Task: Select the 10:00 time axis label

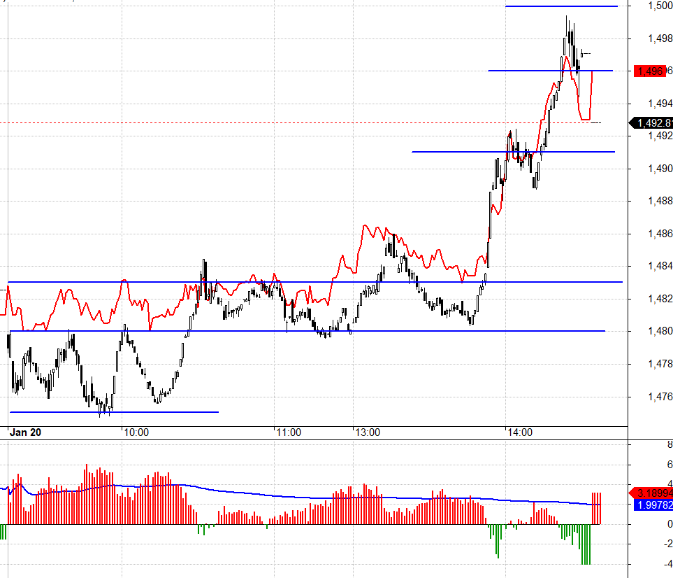Action: (x=136, y=432)
